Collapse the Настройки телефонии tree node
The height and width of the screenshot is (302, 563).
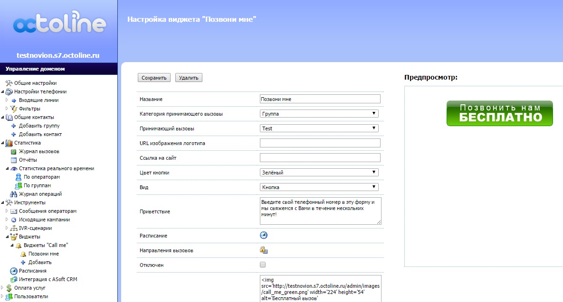(x=2, y=92)
